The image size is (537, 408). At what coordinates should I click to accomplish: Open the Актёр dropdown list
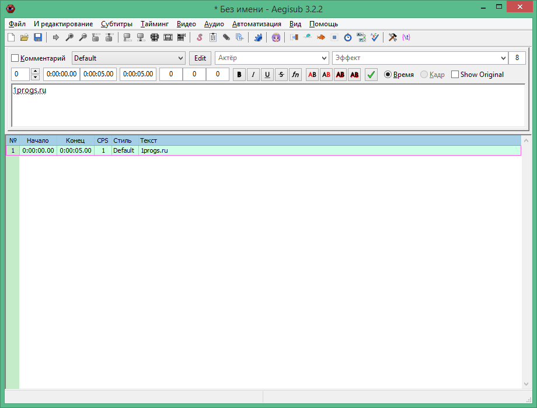click(x=324, y=58)
